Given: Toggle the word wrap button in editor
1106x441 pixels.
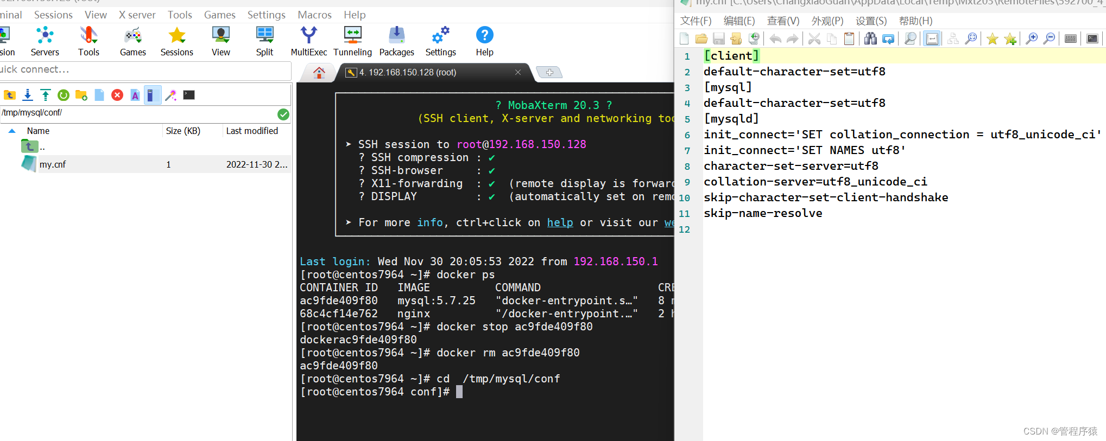Looking at the screenshot, I should pyautogui.click(x=932, y=39).
